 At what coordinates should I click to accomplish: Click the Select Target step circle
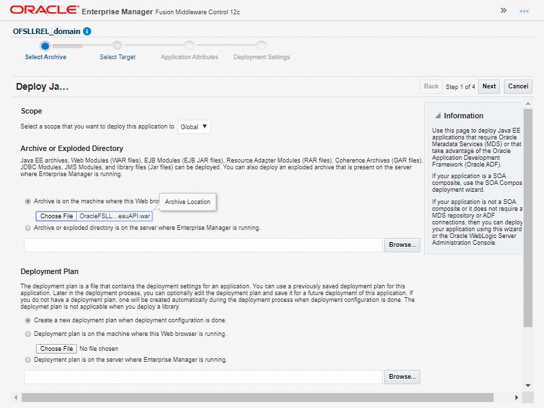tap(117, 46)
